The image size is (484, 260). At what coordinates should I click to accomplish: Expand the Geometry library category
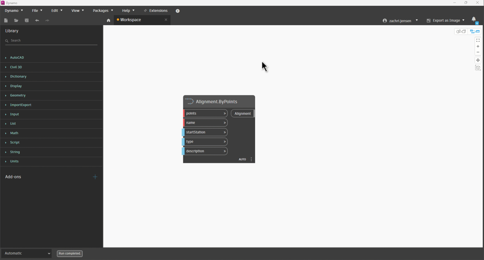[x=18, y=95]
